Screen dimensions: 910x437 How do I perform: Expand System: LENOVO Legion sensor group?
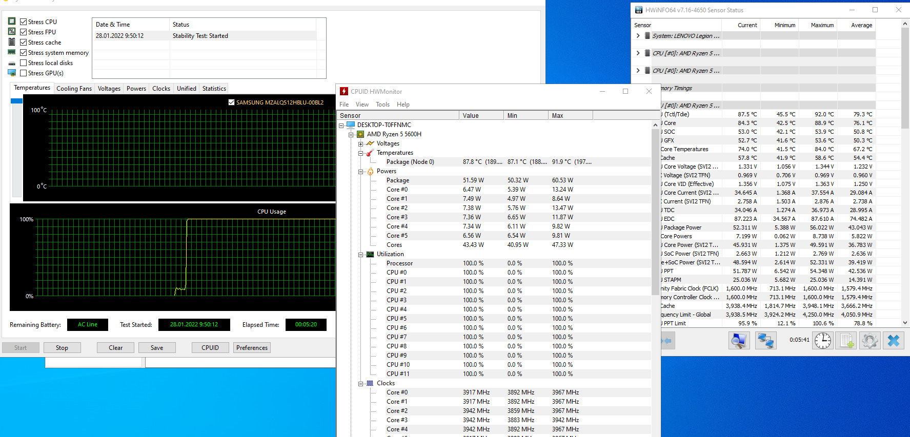(638, 36)
